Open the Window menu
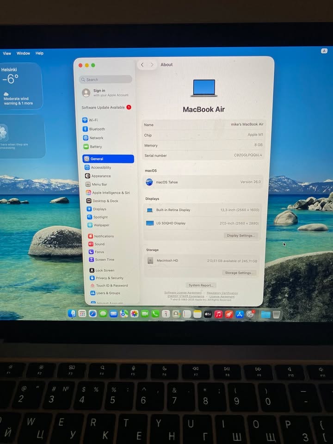This screenshot has width=333, height=444. pos(23,53)
